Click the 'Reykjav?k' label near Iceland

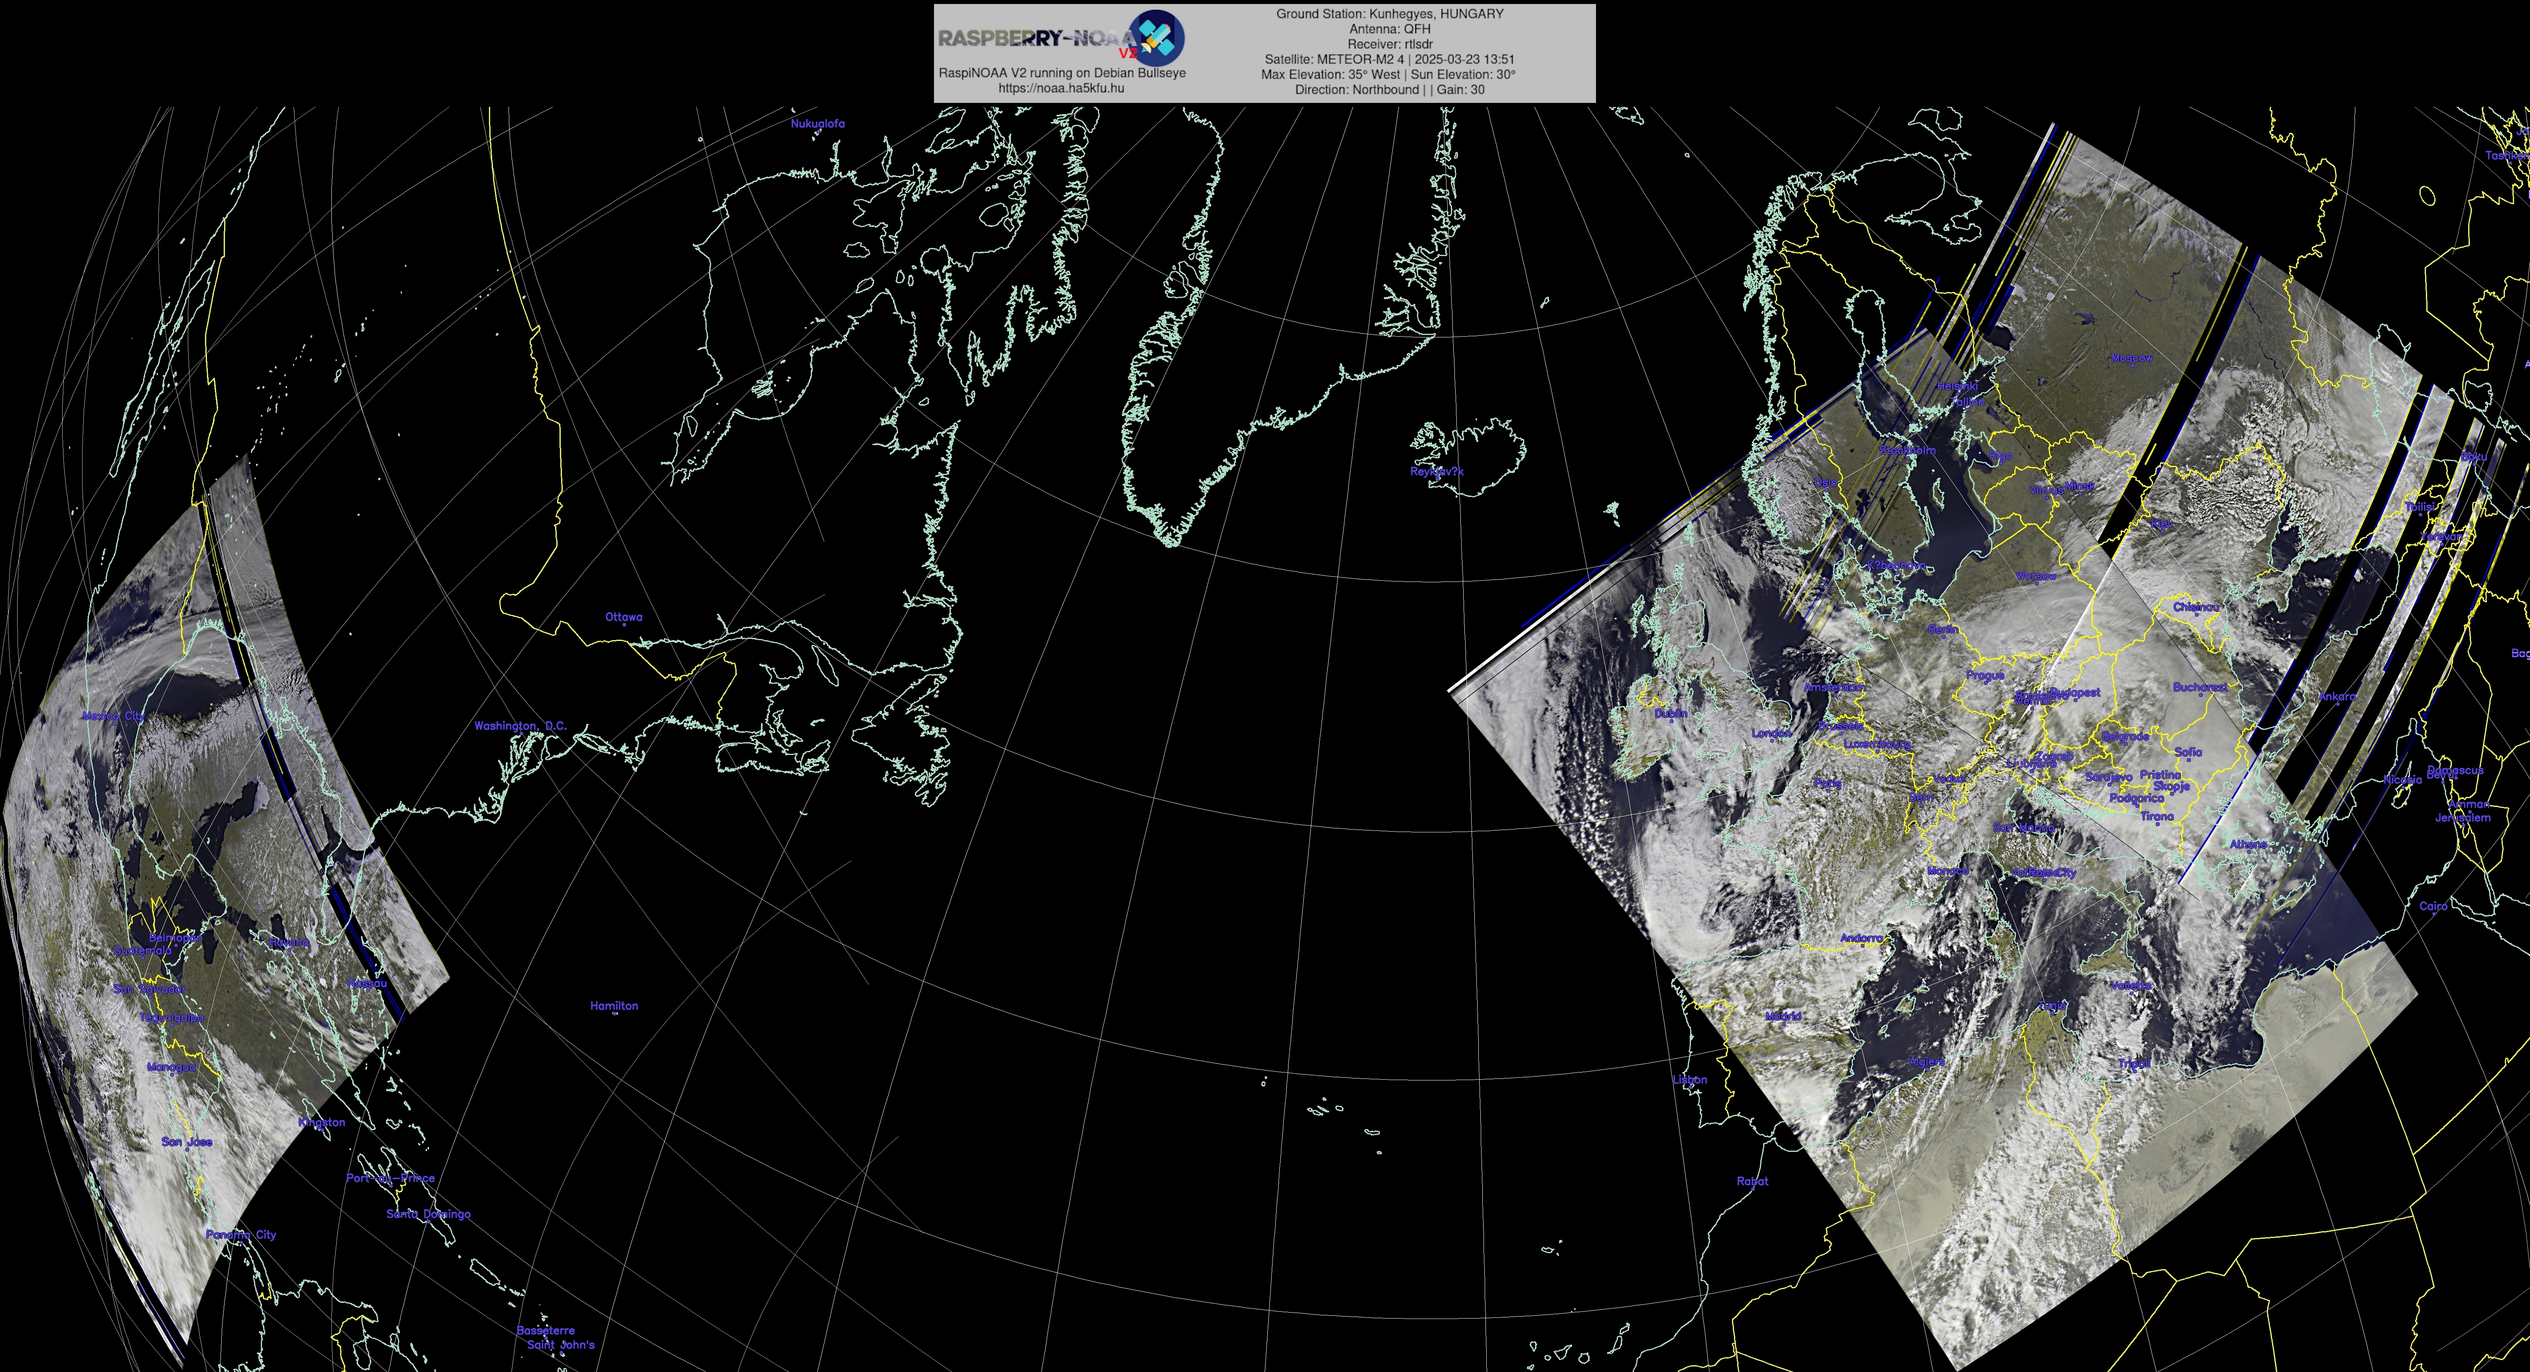1437,471
